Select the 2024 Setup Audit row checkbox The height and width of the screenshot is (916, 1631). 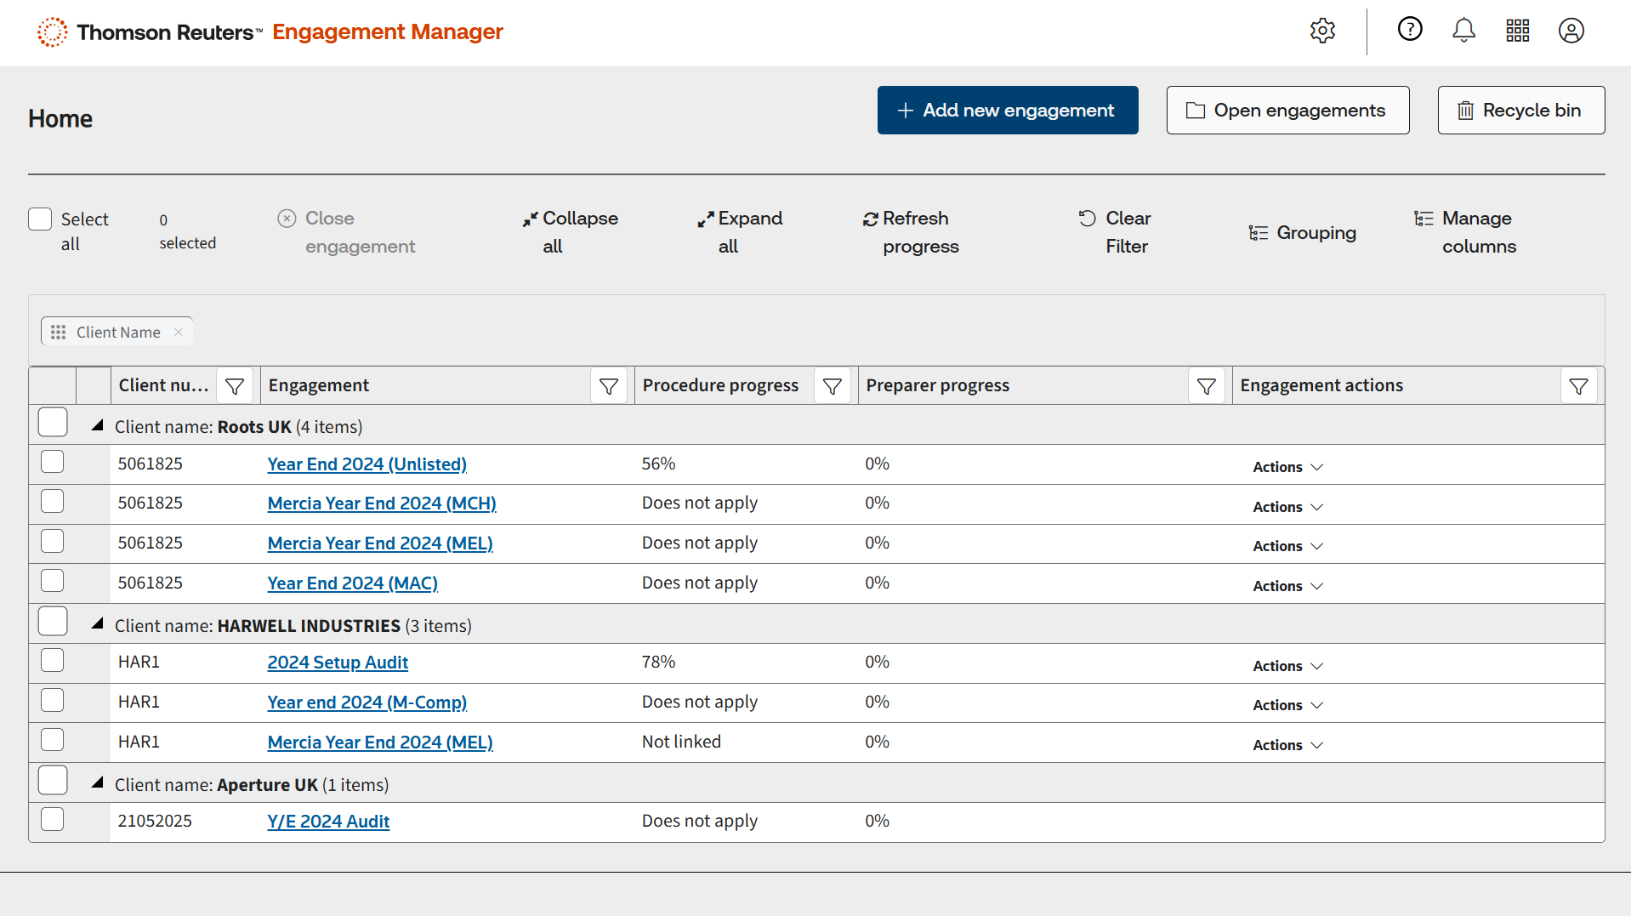point(53,660)
